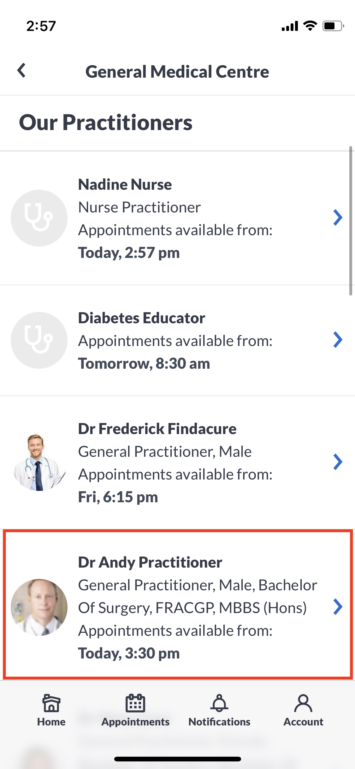Expand Dr Frederick Findacure with chevron
Screen dimensions: 355x769
338,462
